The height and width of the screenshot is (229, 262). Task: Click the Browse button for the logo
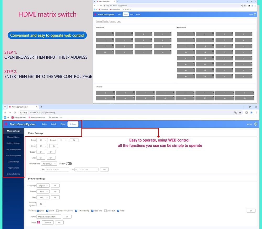click(x=48, y=222)
